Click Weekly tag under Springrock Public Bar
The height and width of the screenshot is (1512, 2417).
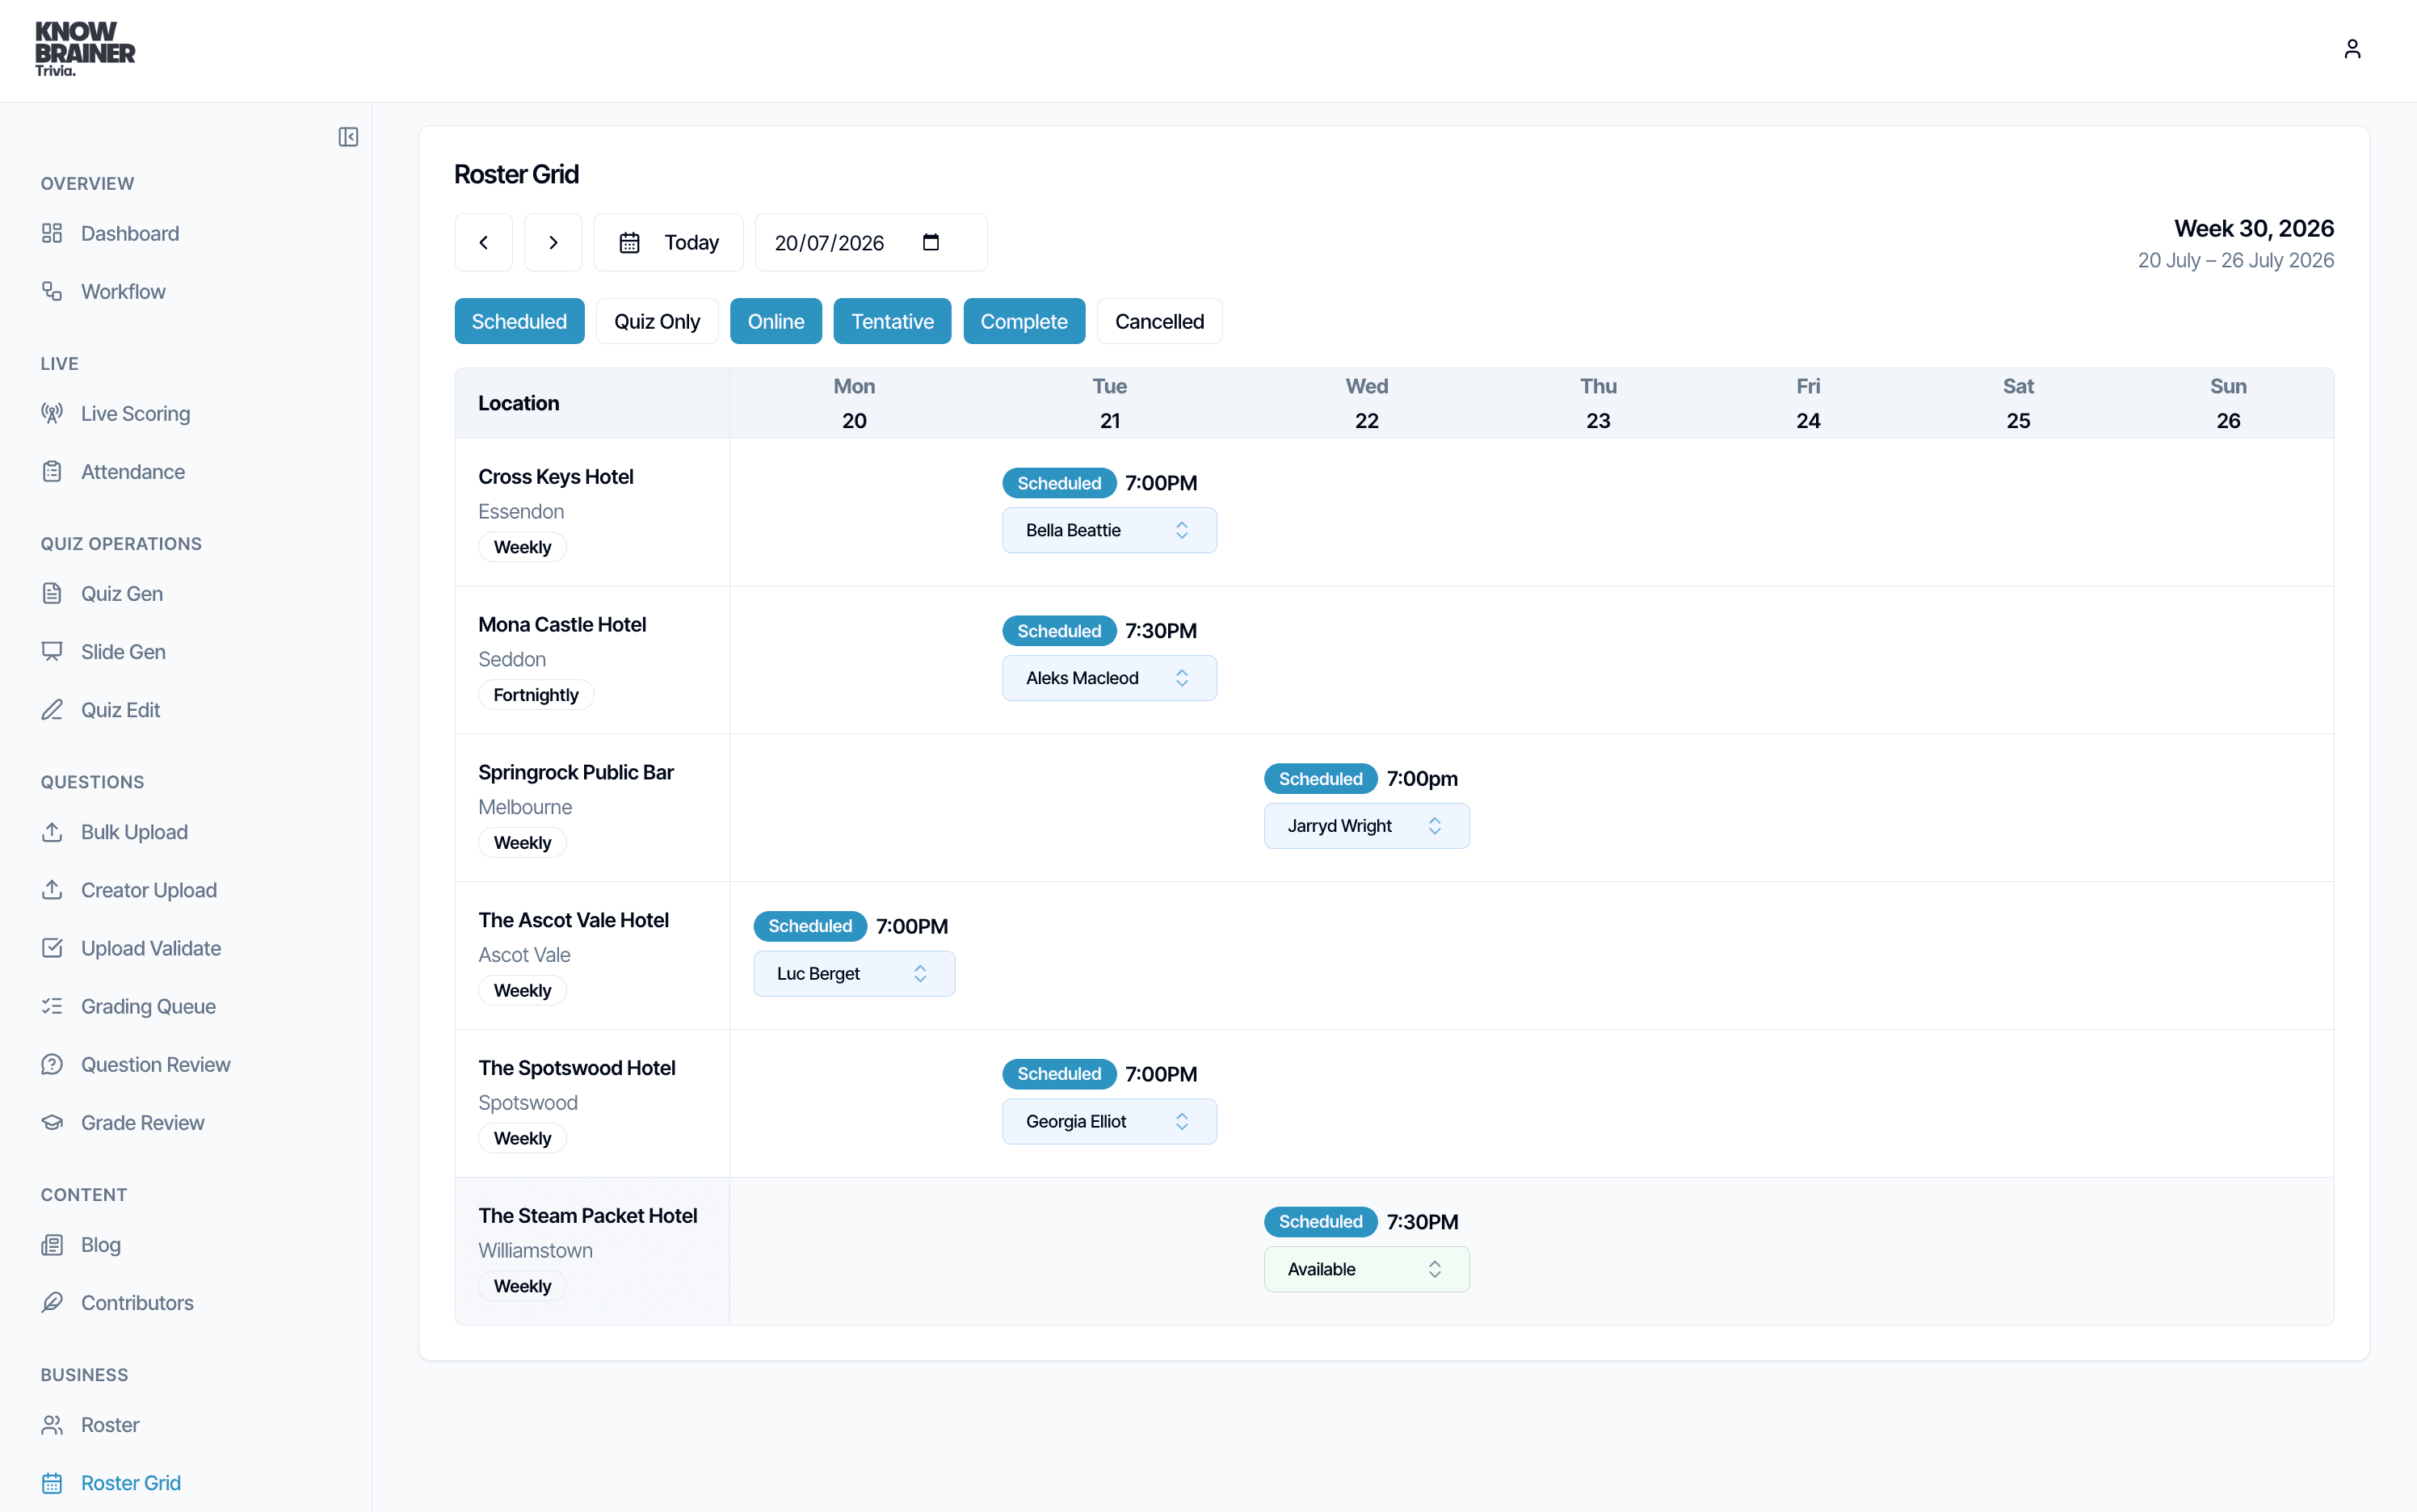point(522,843)
